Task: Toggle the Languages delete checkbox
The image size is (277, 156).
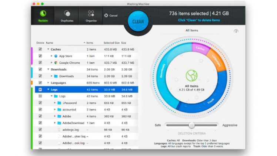Action: pos(40,83)
